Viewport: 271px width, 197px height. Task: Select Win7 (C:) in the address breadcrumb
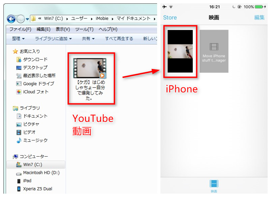click(53, 19)
